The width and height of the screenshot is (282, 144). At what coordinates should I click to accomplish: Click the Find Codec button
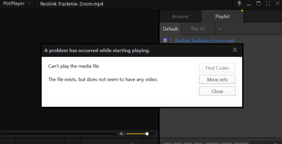tap(217, 68)
